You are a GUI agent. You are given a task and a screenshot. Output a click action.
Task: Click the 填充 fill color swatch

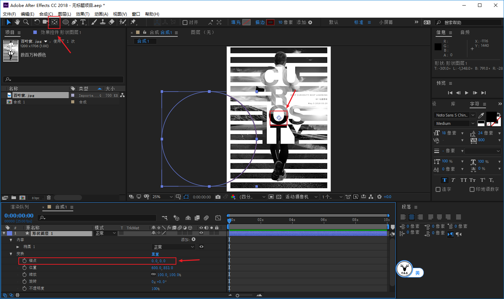246,22
